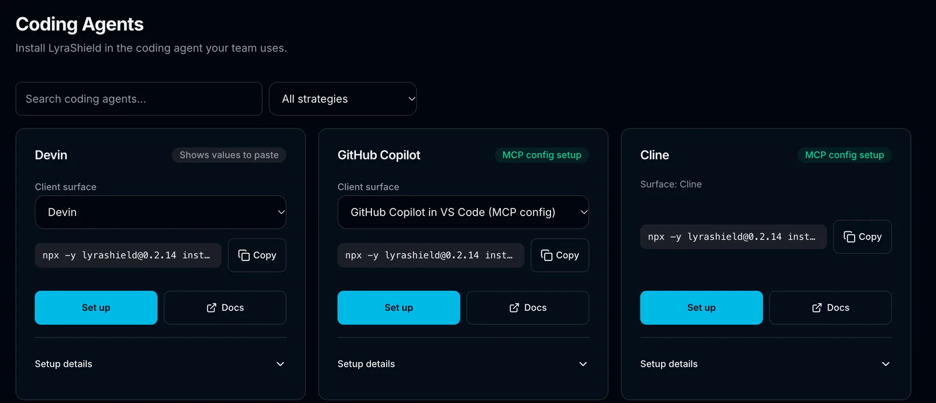The height and width of the screenshot is (403, 936).
Task: Open the All strategies filter dropdown
Action: (343, 99)
